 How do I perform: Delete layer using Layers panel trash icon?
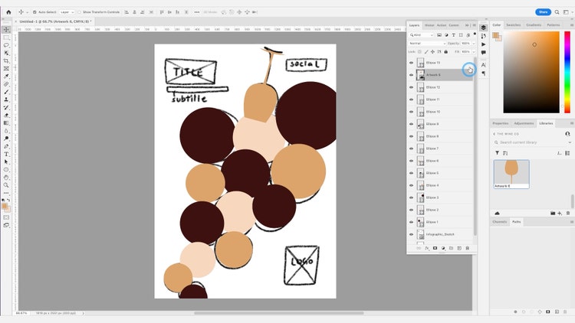[468, 248]
